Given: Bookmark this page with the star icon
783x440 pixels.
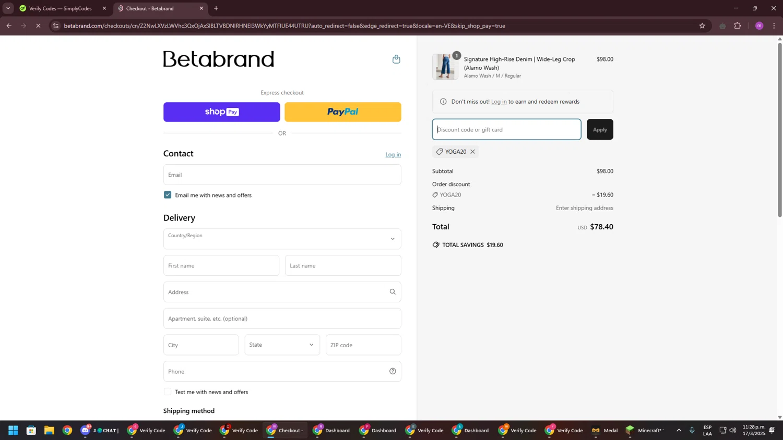Looking at the screenshot, I should click(x=702, y=26).
